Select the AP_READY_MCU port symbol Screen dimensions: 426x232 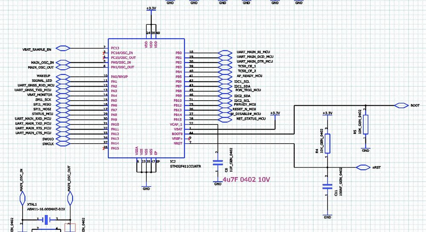(x=225, y=77)
